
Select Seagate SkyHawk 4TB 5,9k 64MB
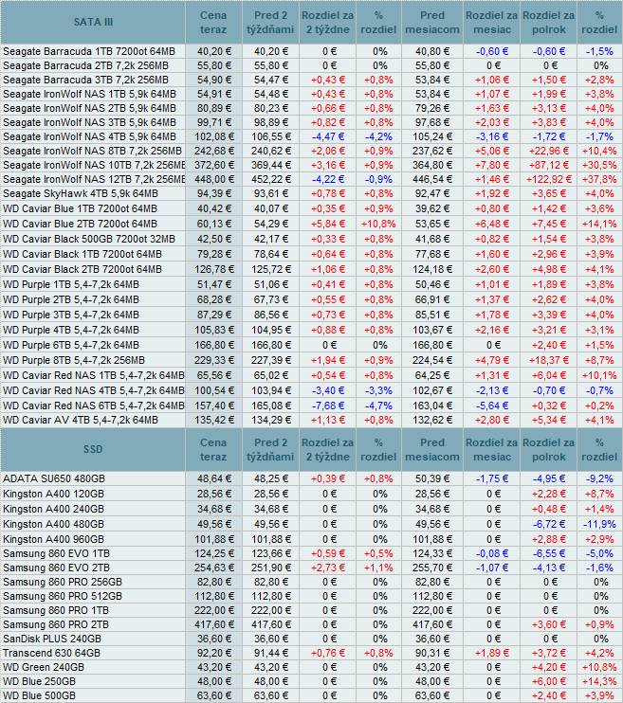[81, 194]
